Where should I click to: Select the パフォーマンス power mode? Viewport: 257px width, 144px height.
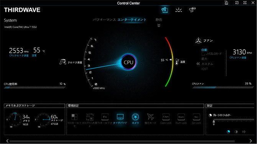pyautogui.click(x=104, y=20)
